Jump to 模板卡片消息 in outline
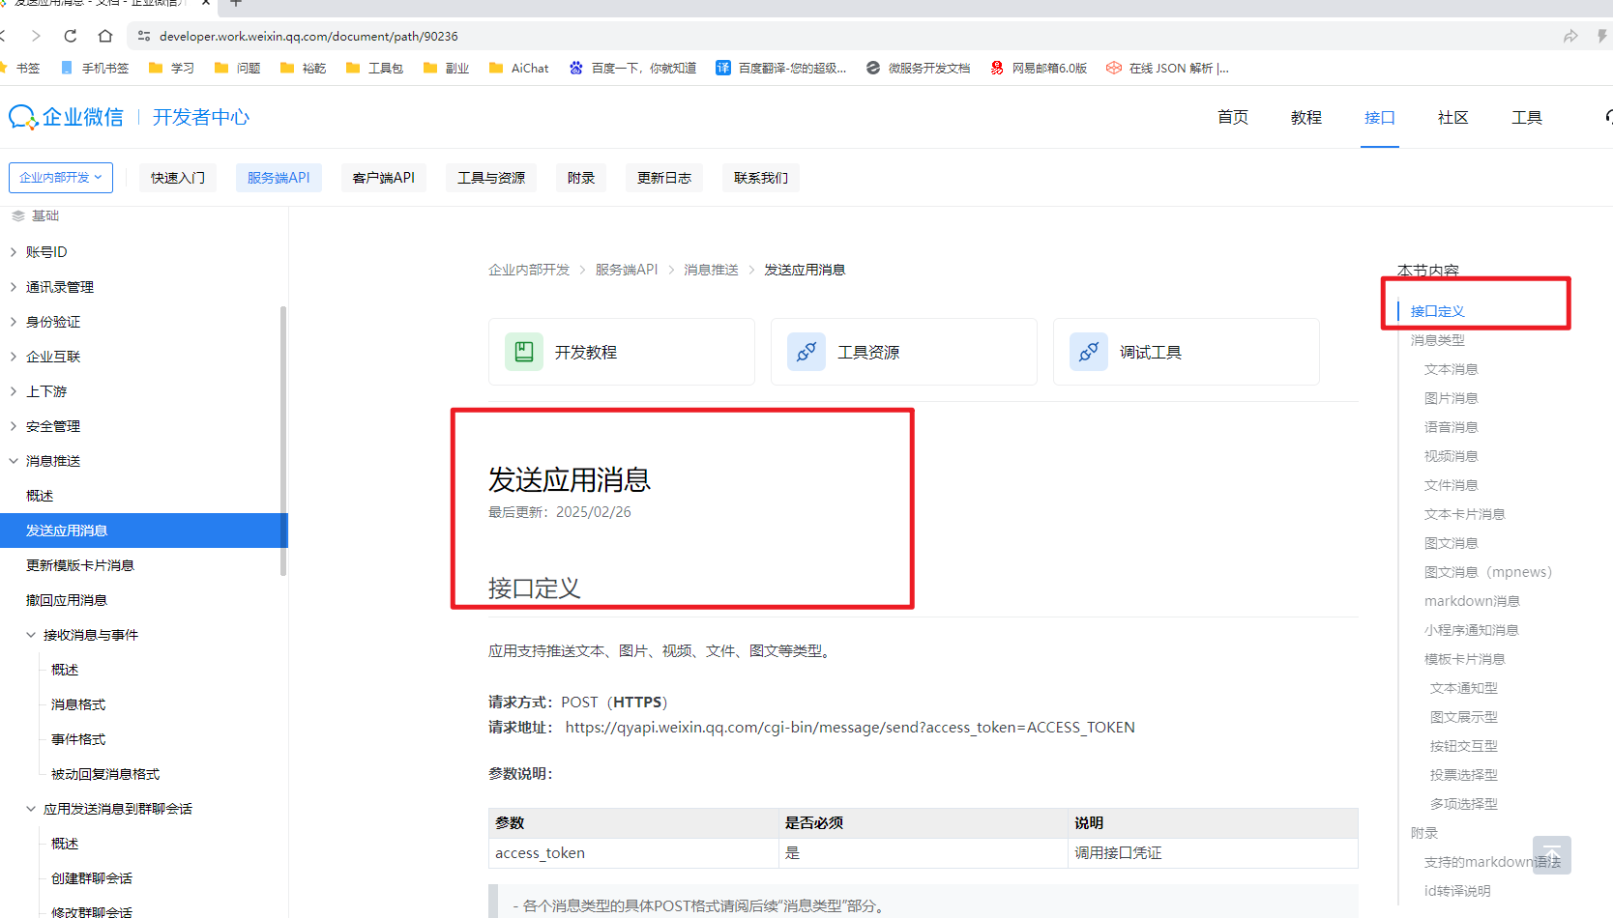The width and height of the screenshot is (1613, 918). tap(1465, 659)
